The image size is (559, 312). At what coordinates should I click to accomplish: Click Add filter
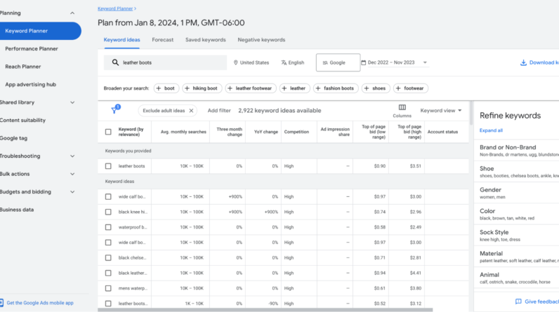219,111
